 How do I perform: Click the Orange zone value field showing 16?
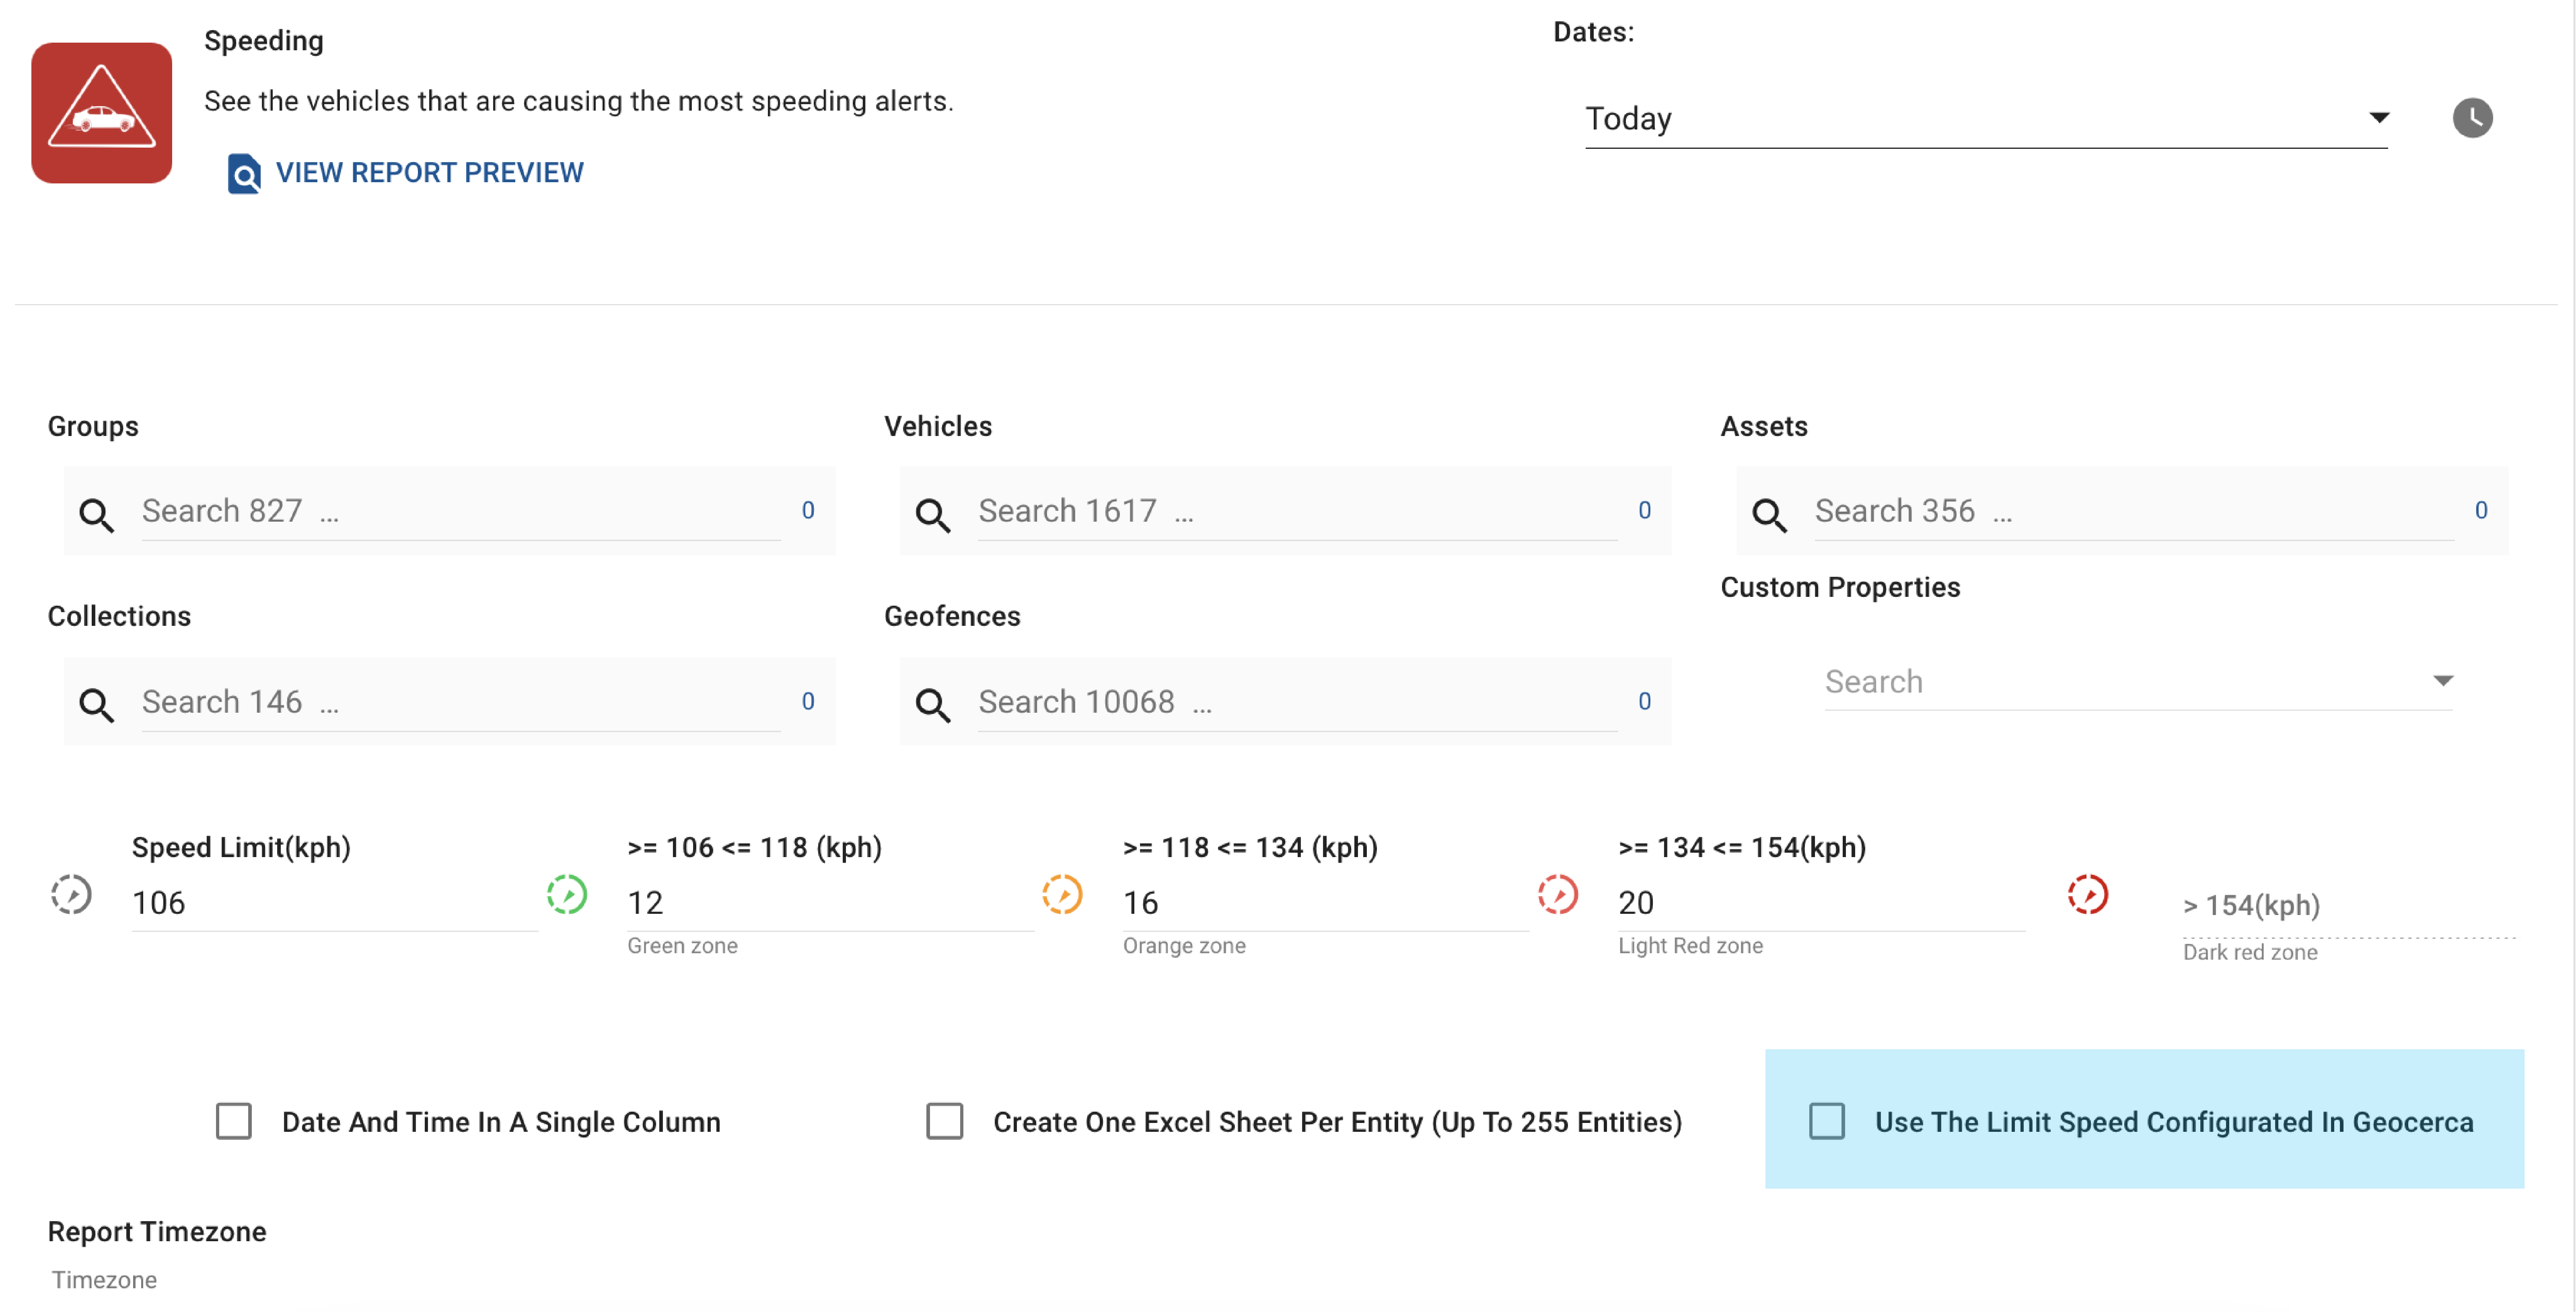pyautogui.click(x=1320, y=902)
